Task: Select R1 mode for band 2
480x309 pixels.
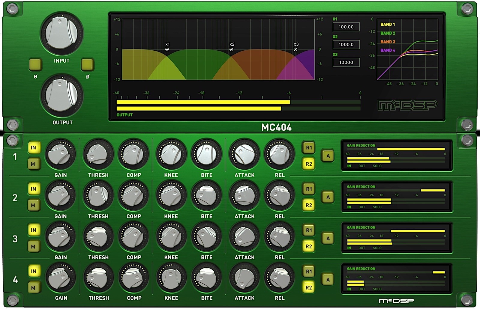Action: click(309, 189)
